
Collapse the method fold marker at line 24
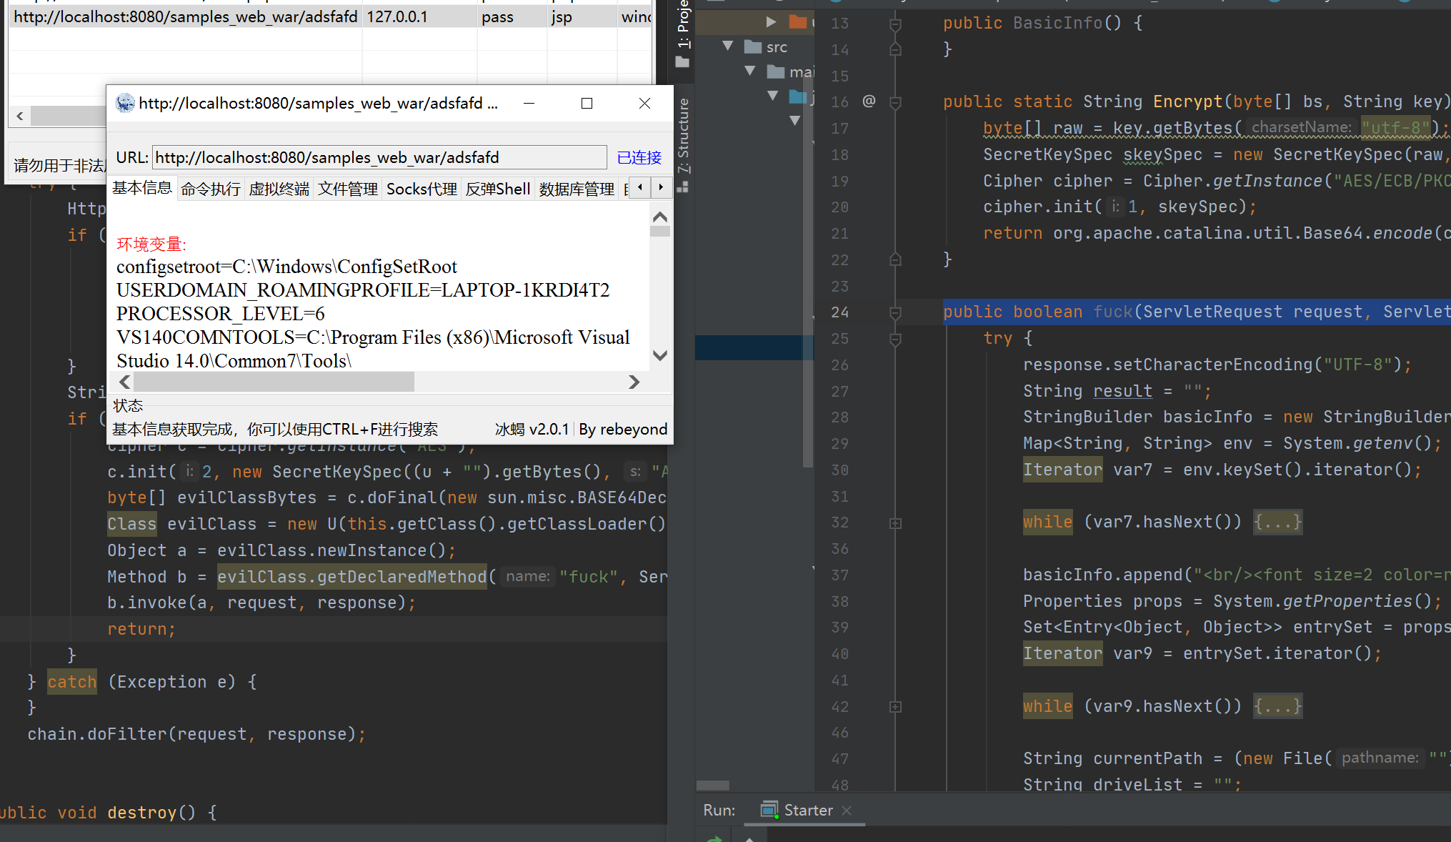895,313
